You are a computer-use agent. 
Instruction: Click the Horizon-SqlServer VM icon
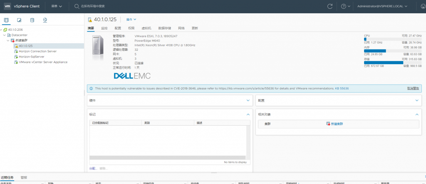click(x=16, y=57)
